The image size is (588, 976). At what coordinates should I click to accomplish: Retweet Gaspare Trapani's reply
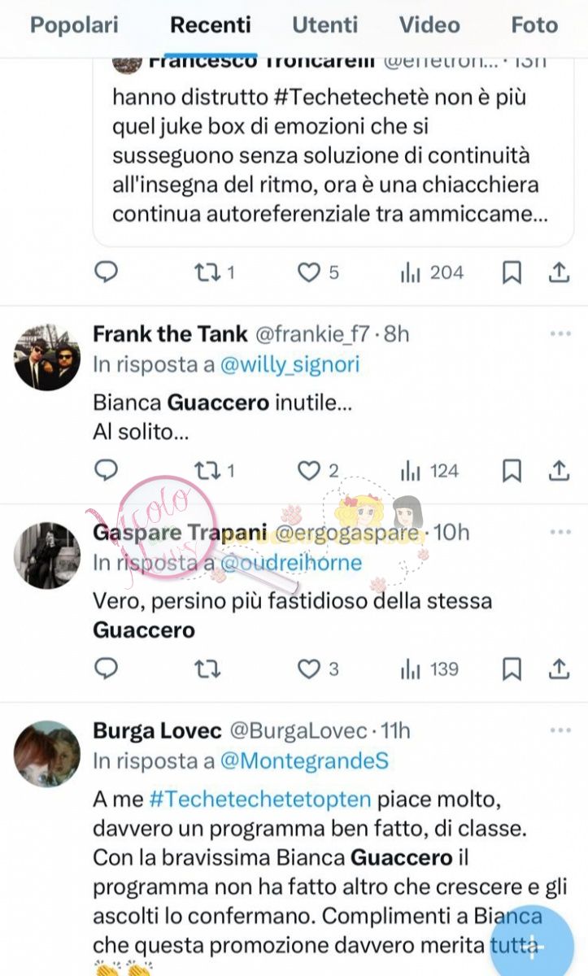207,669
